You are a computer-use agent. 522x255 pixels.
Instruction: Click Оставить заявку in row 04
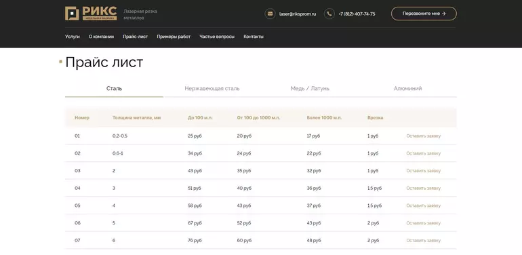[x=424, y=188]
